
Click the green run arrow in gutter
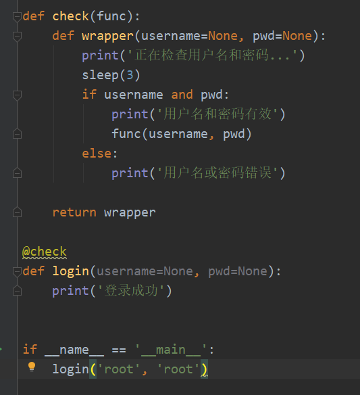(x=1, y=349)
